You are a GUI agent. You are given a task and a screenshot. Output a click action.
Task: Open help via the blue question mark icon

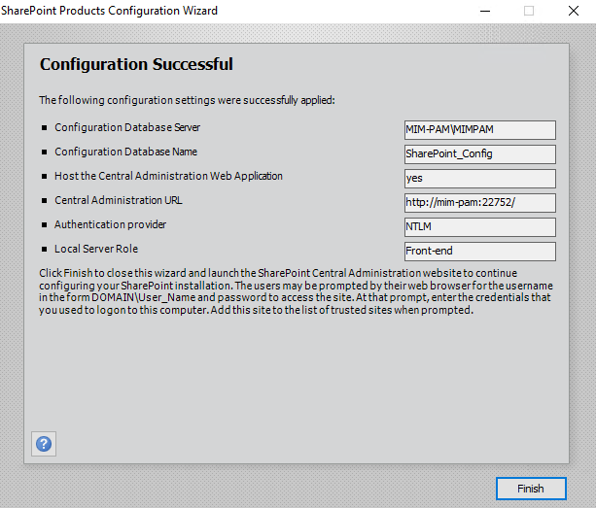click(x=44, y=444)
